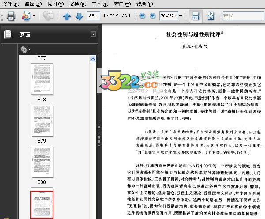The width and height of the screenshot is (265, 219).
Task: Click the zoom out minus button
Action: (142, 16)
